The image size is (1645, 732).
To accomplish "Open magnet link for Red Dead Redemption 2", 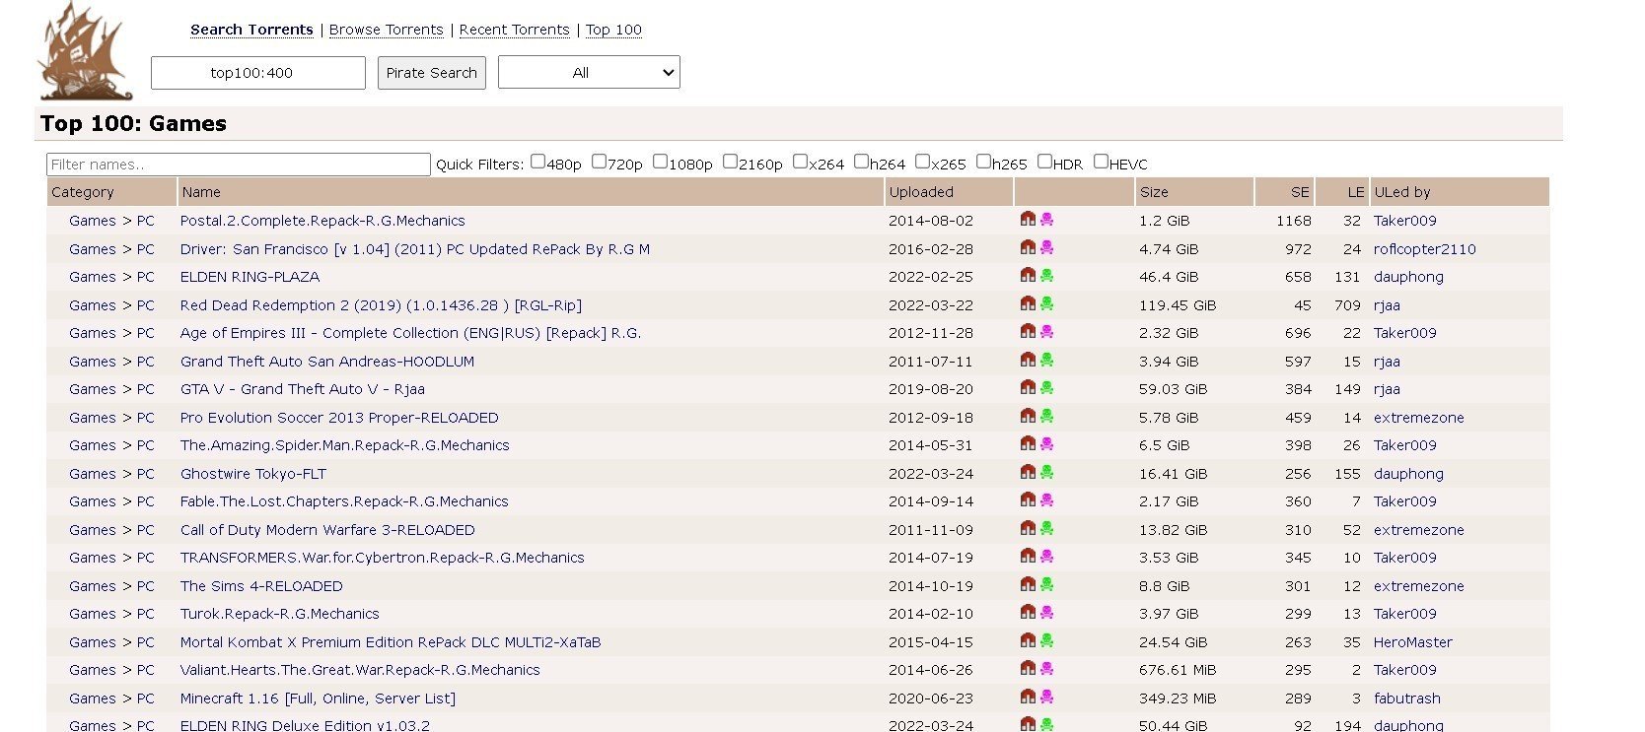I will coord(1028,303).
